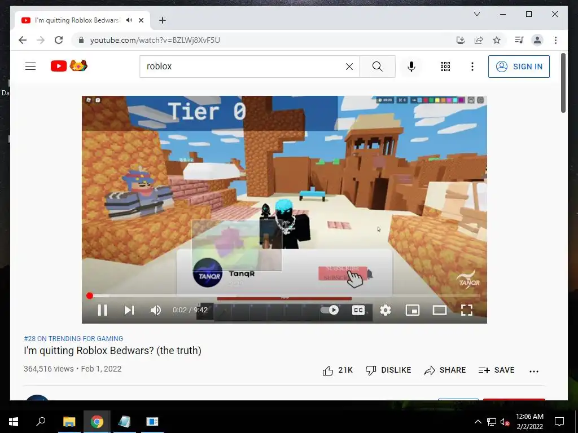Open Chrome's three-dot menu
Image resolution: width=578 pixels, height=433 pixels.
coord(555,40)
